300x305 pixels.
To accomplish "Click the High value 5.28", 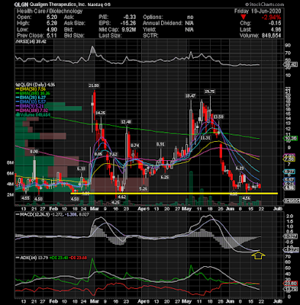I will [52, 24].
